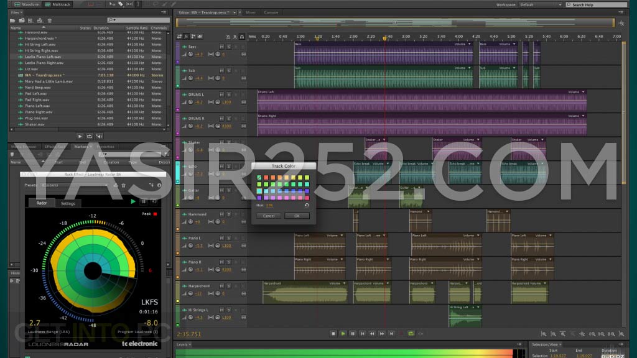Click the Files panel search field
The width and height of the screenshot is (637, 358).
(x=138, y=20)
